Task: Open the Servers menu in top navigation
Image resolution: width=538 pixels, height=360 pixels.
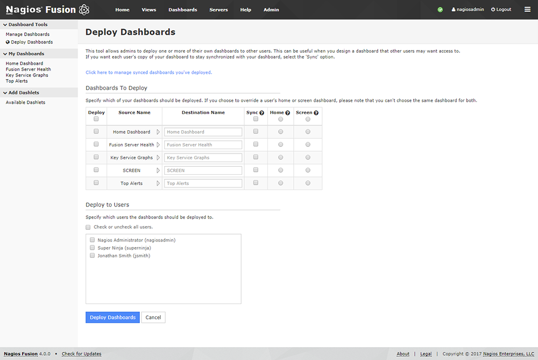Action: pos(218,10)
